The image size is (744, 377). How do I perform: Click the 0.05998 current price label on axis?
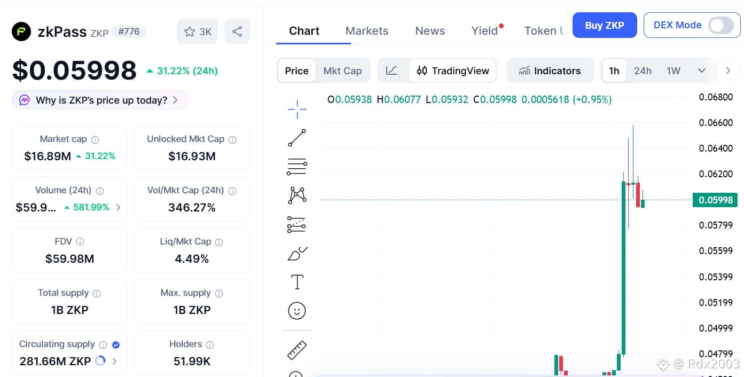(x=715, y=200)
